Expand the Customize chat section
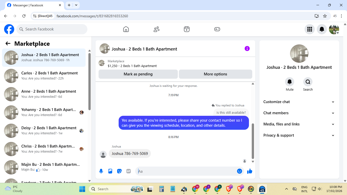The height and width of the screenshot is (195, 347). [299, 102]
